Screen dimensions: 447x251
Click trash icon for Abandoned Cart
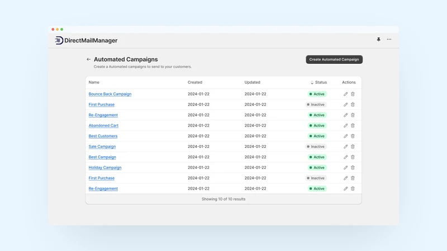pos(353,126)
